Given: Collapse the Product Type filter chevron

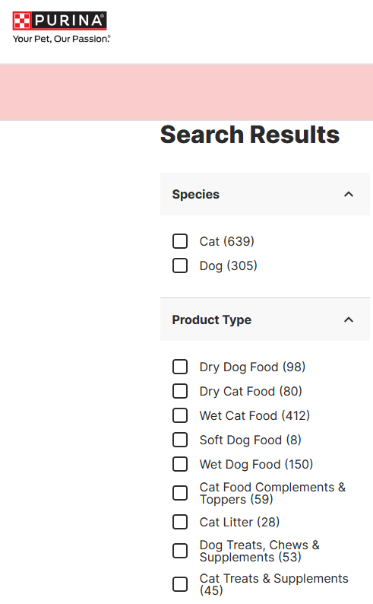Looking at the screenshot, I should (x=349, y=319).
